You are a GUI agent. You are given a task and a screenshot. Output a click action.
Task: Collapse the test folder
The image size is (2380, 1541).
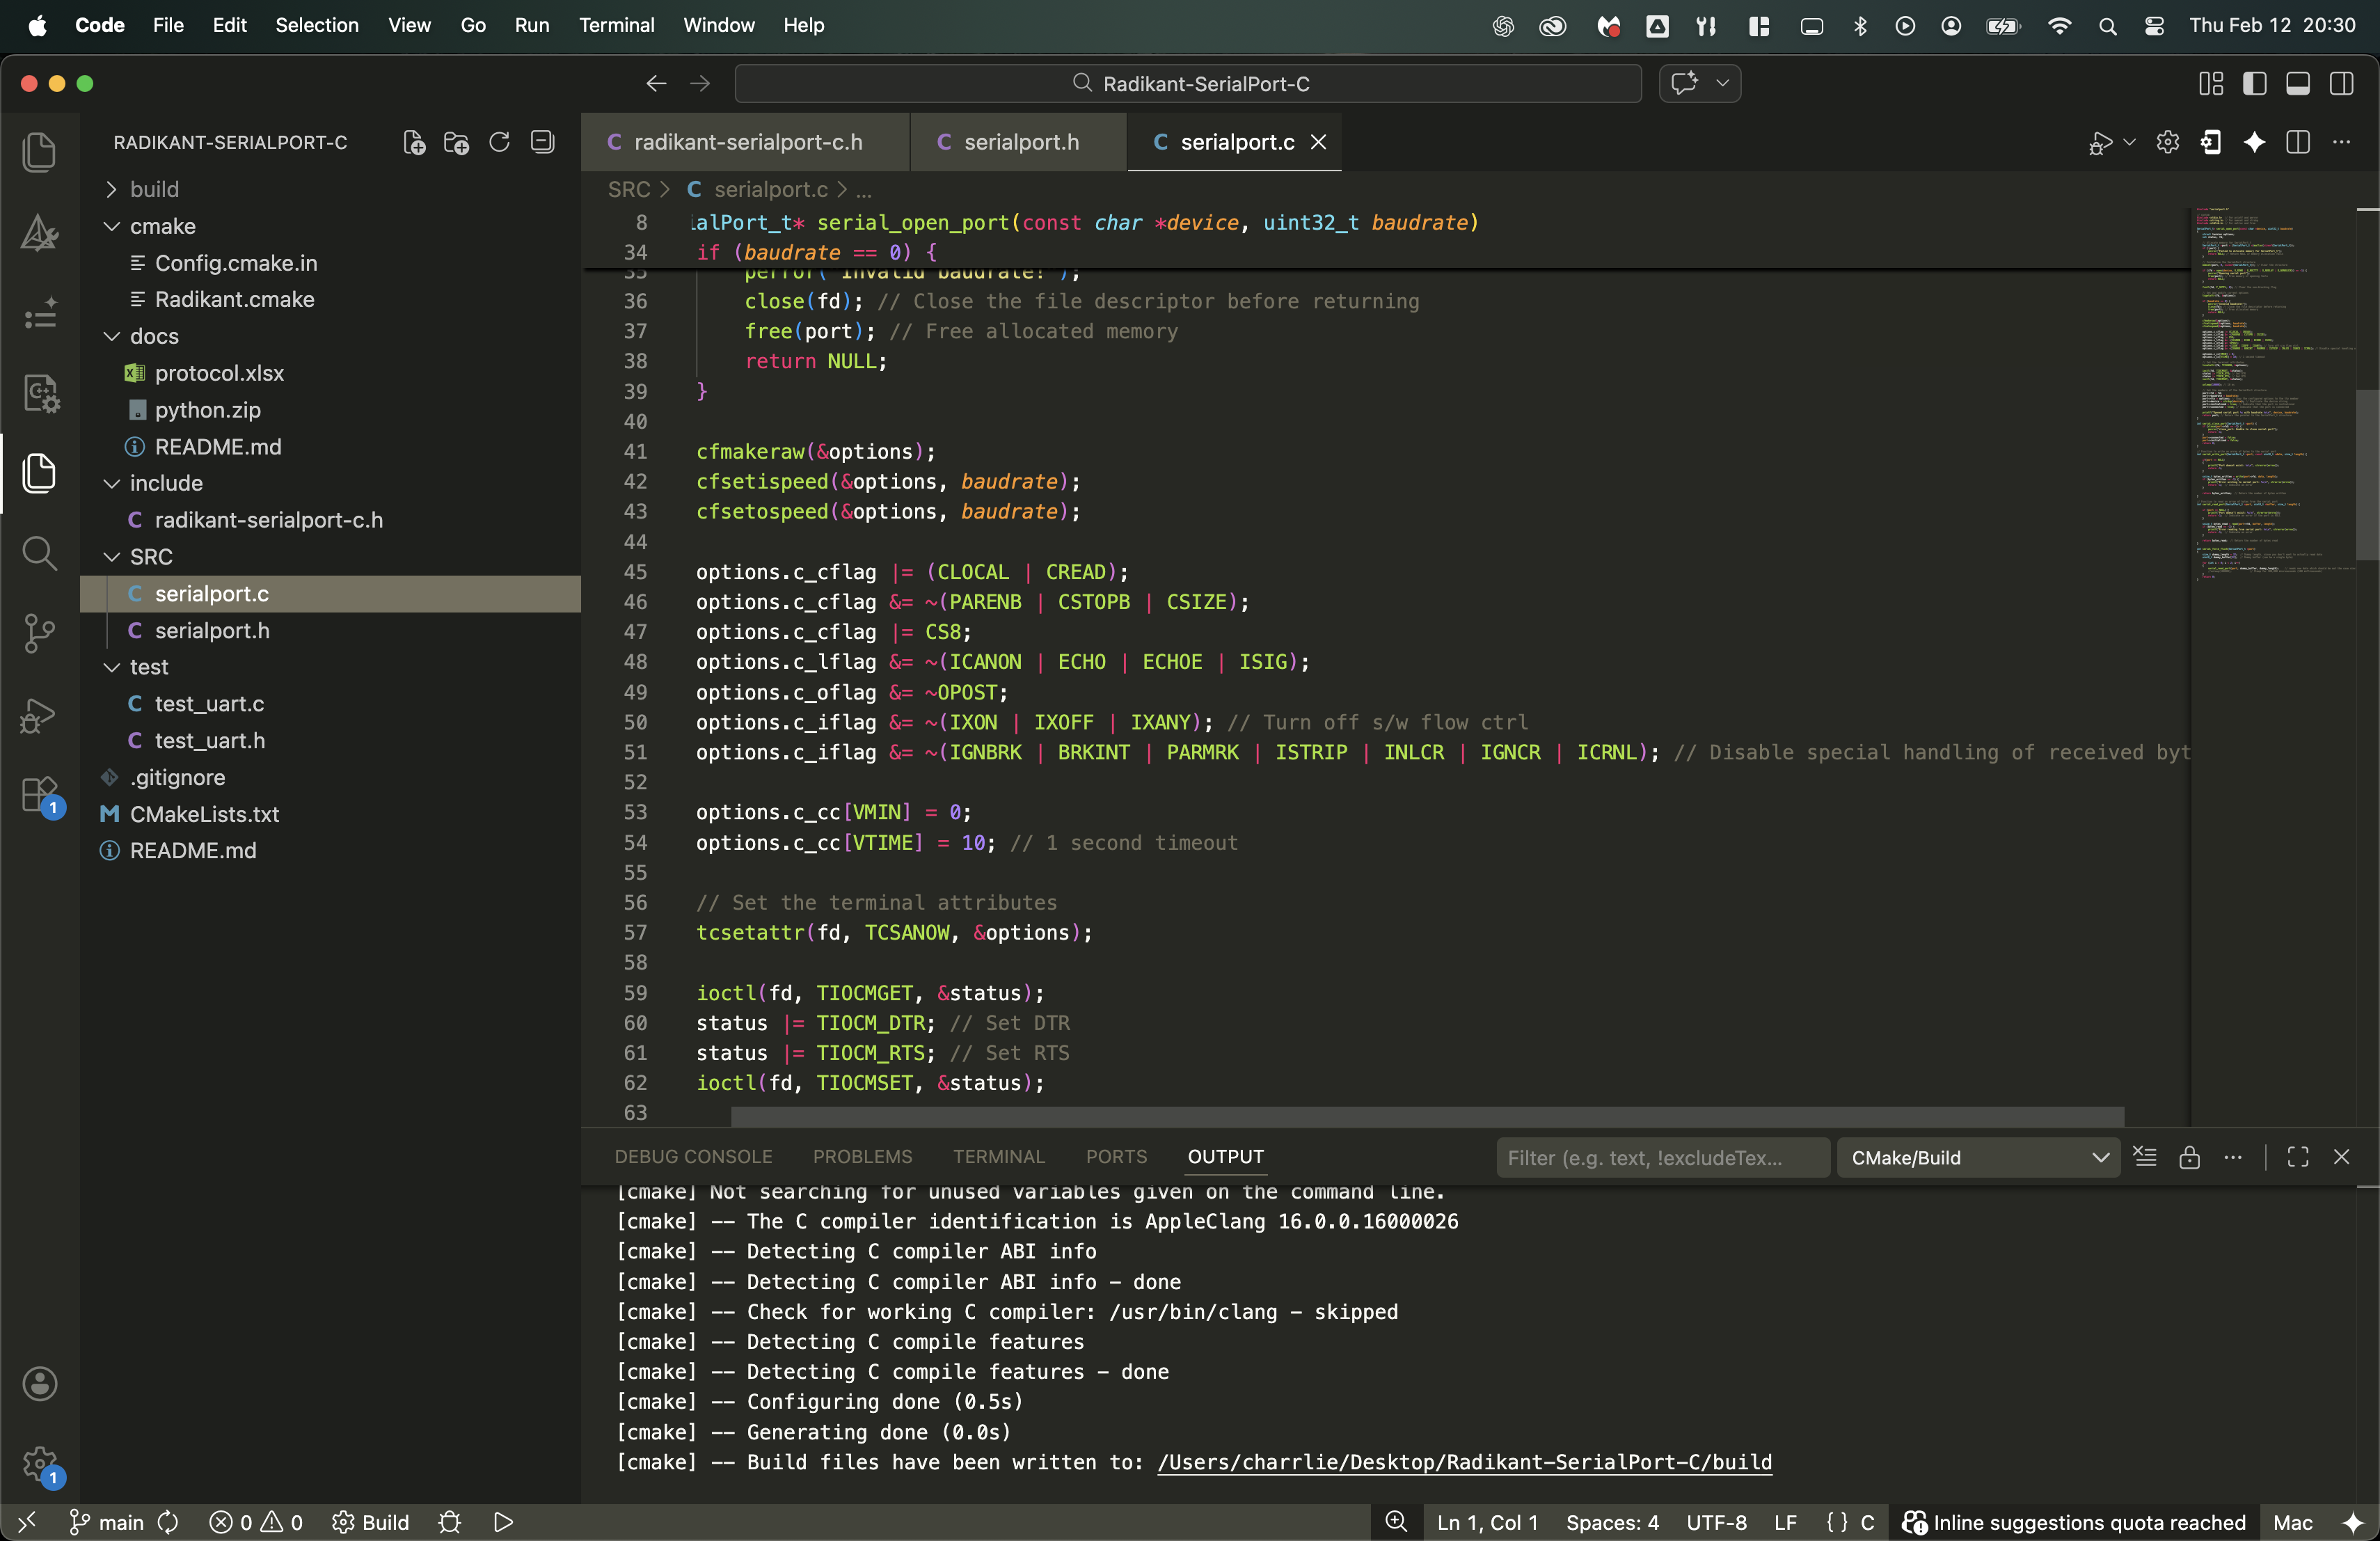330,667
